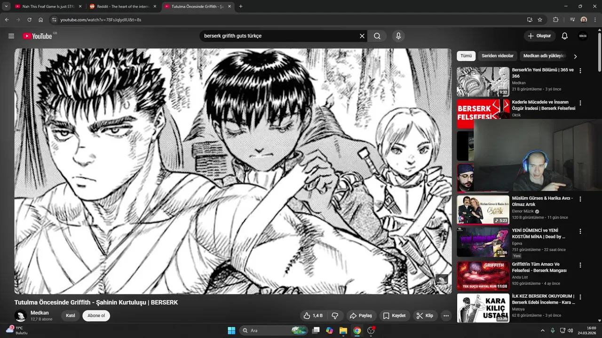The height and width of the screenshot is (338, 602).
Task: Dislike the video with thumbs down
Action: tap(335, 315)
